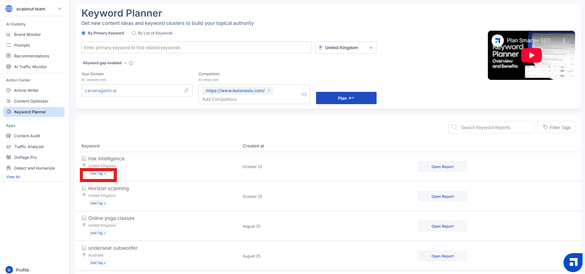Open Report for Horizon scanning
The width and height of the screenshot is (585, 274).
point(442,197)
